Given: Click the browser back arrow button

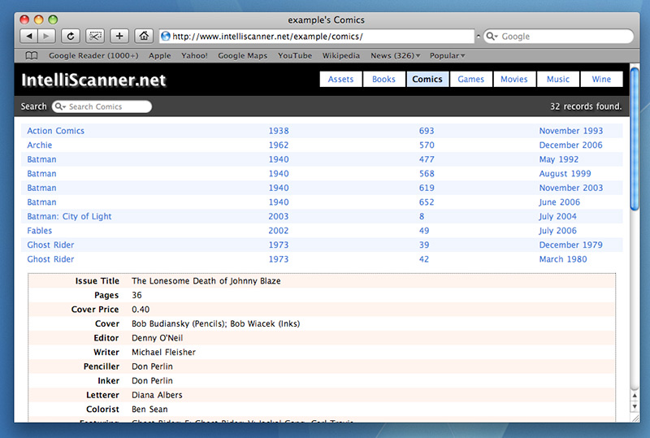Looking at the screenshot, I should click(28, 36).
